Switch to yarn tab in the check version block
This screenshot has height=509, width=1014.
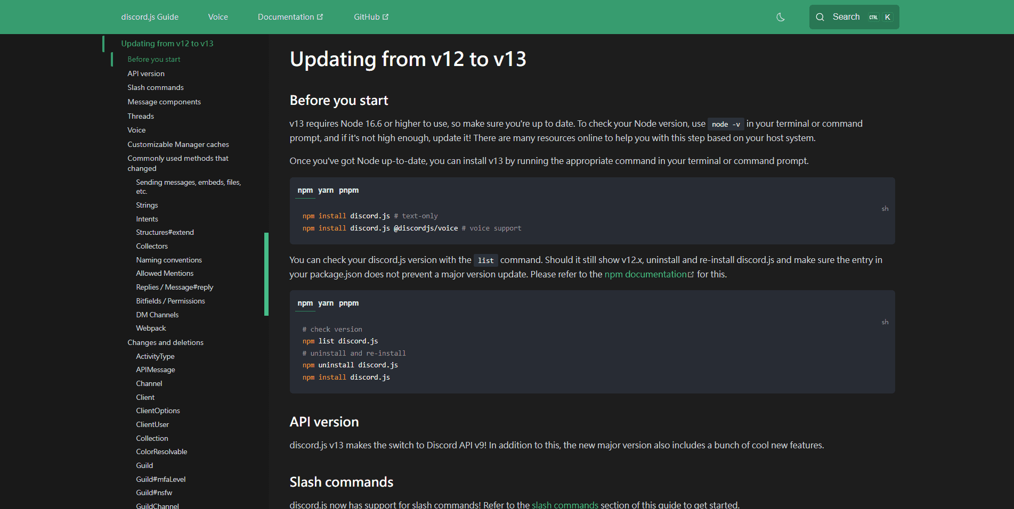pos(326,303)
